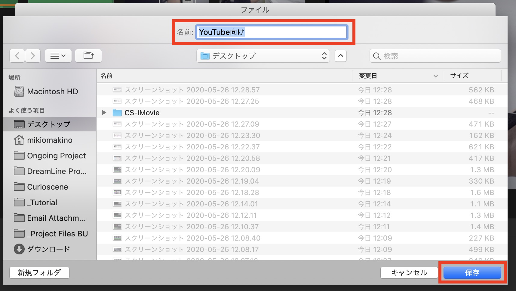Sort the file list by 変更日 column
The image size is (516, 291).
(x=398, y=76)
